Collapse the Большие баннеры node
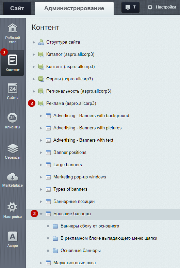Image resolution: width=180 pixels, height=268 pixels. [x=41, y=214]
